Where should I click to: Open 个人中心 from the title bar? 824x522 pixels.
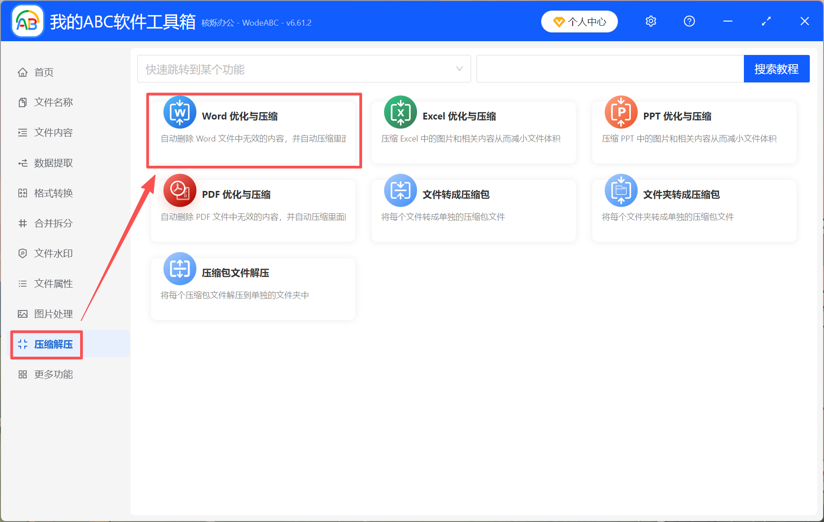tap(579, 21)
